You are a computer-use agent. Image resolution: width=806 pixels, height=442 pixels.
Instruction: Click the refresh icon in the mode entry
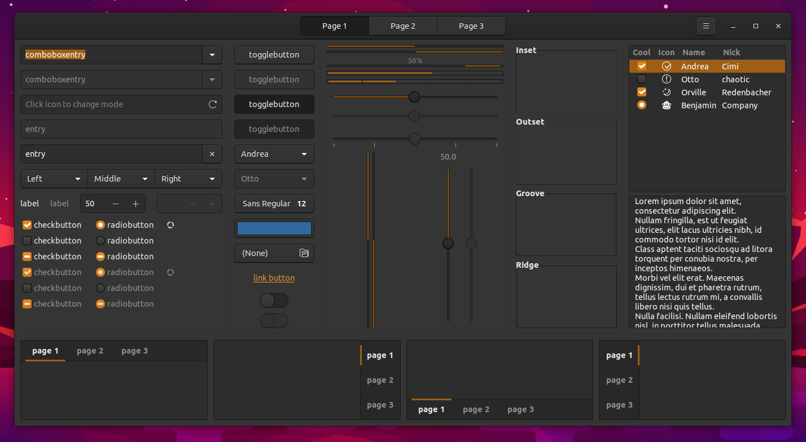click(x=212, y=104)
